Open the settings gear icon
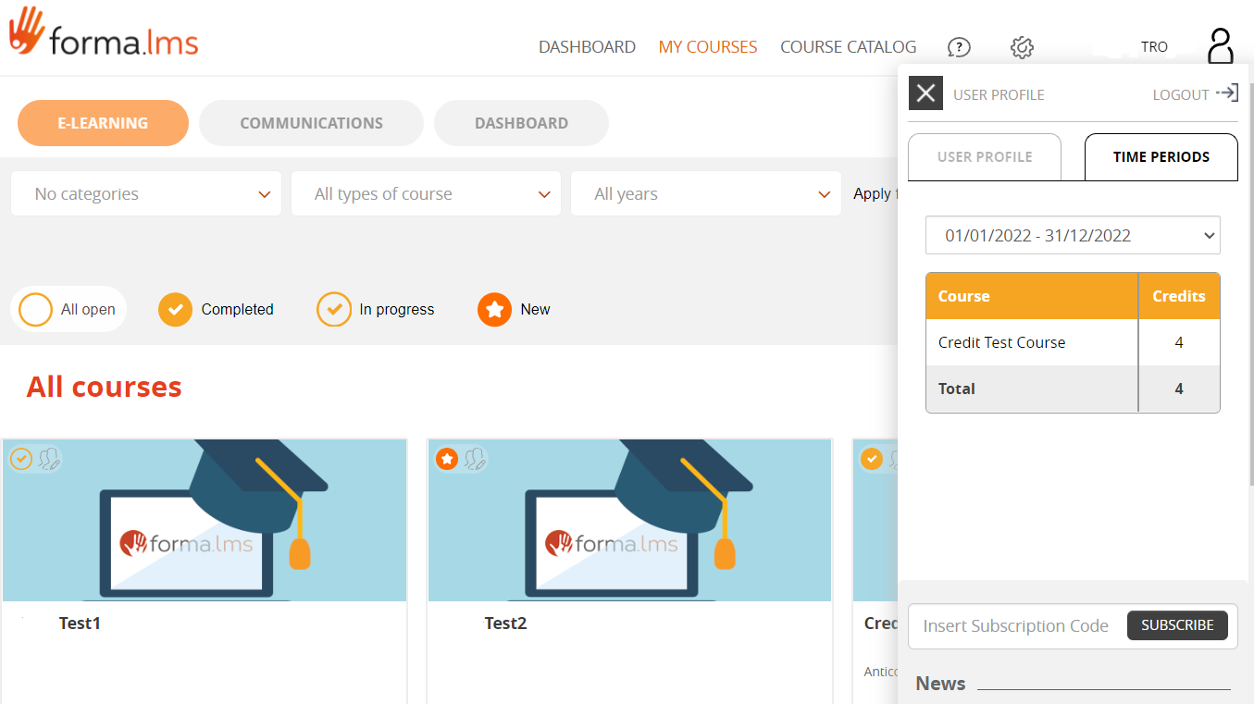 tap(1022, 47)
